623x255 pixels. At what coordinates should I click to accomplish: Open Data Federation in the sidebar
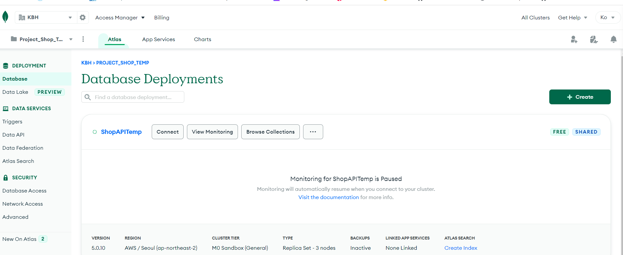23,148
